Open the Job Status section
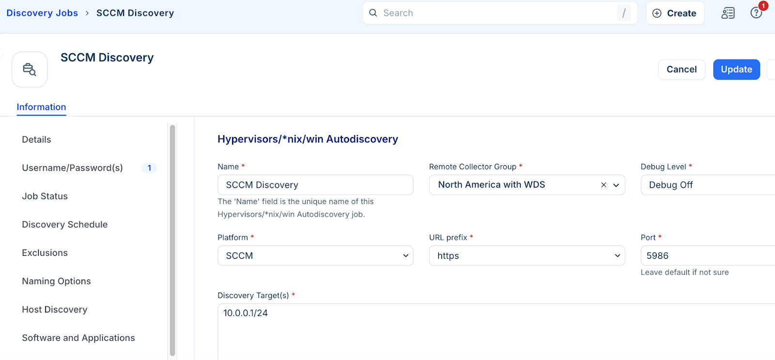775x360 pixels. click(45, 196)
